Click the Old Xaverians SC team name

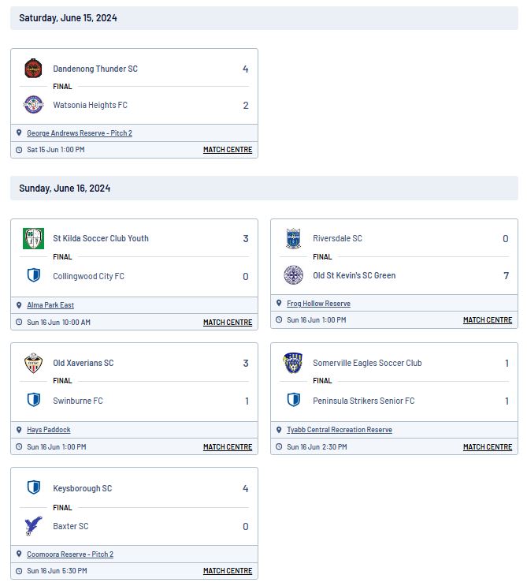84,363
